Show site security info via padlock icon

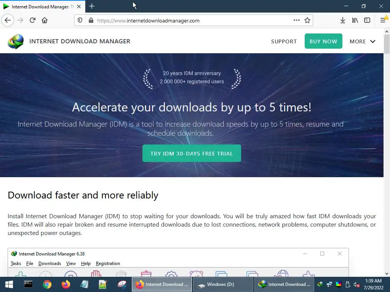[91, 21]
